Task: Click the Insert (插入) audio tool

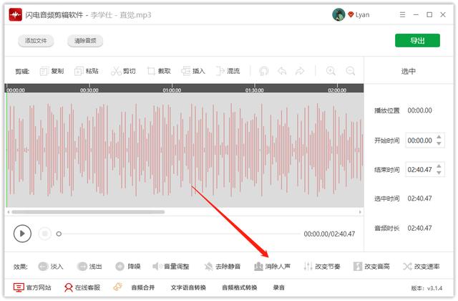Action: pyautogui.click(x=193, y=71)
